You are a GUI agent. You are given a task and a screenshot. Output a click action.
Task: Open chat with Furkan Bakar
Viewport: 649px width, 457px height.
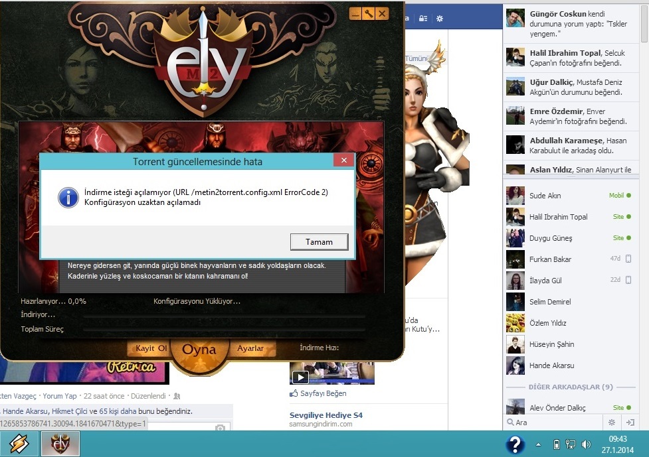click(x=571, y=259)
